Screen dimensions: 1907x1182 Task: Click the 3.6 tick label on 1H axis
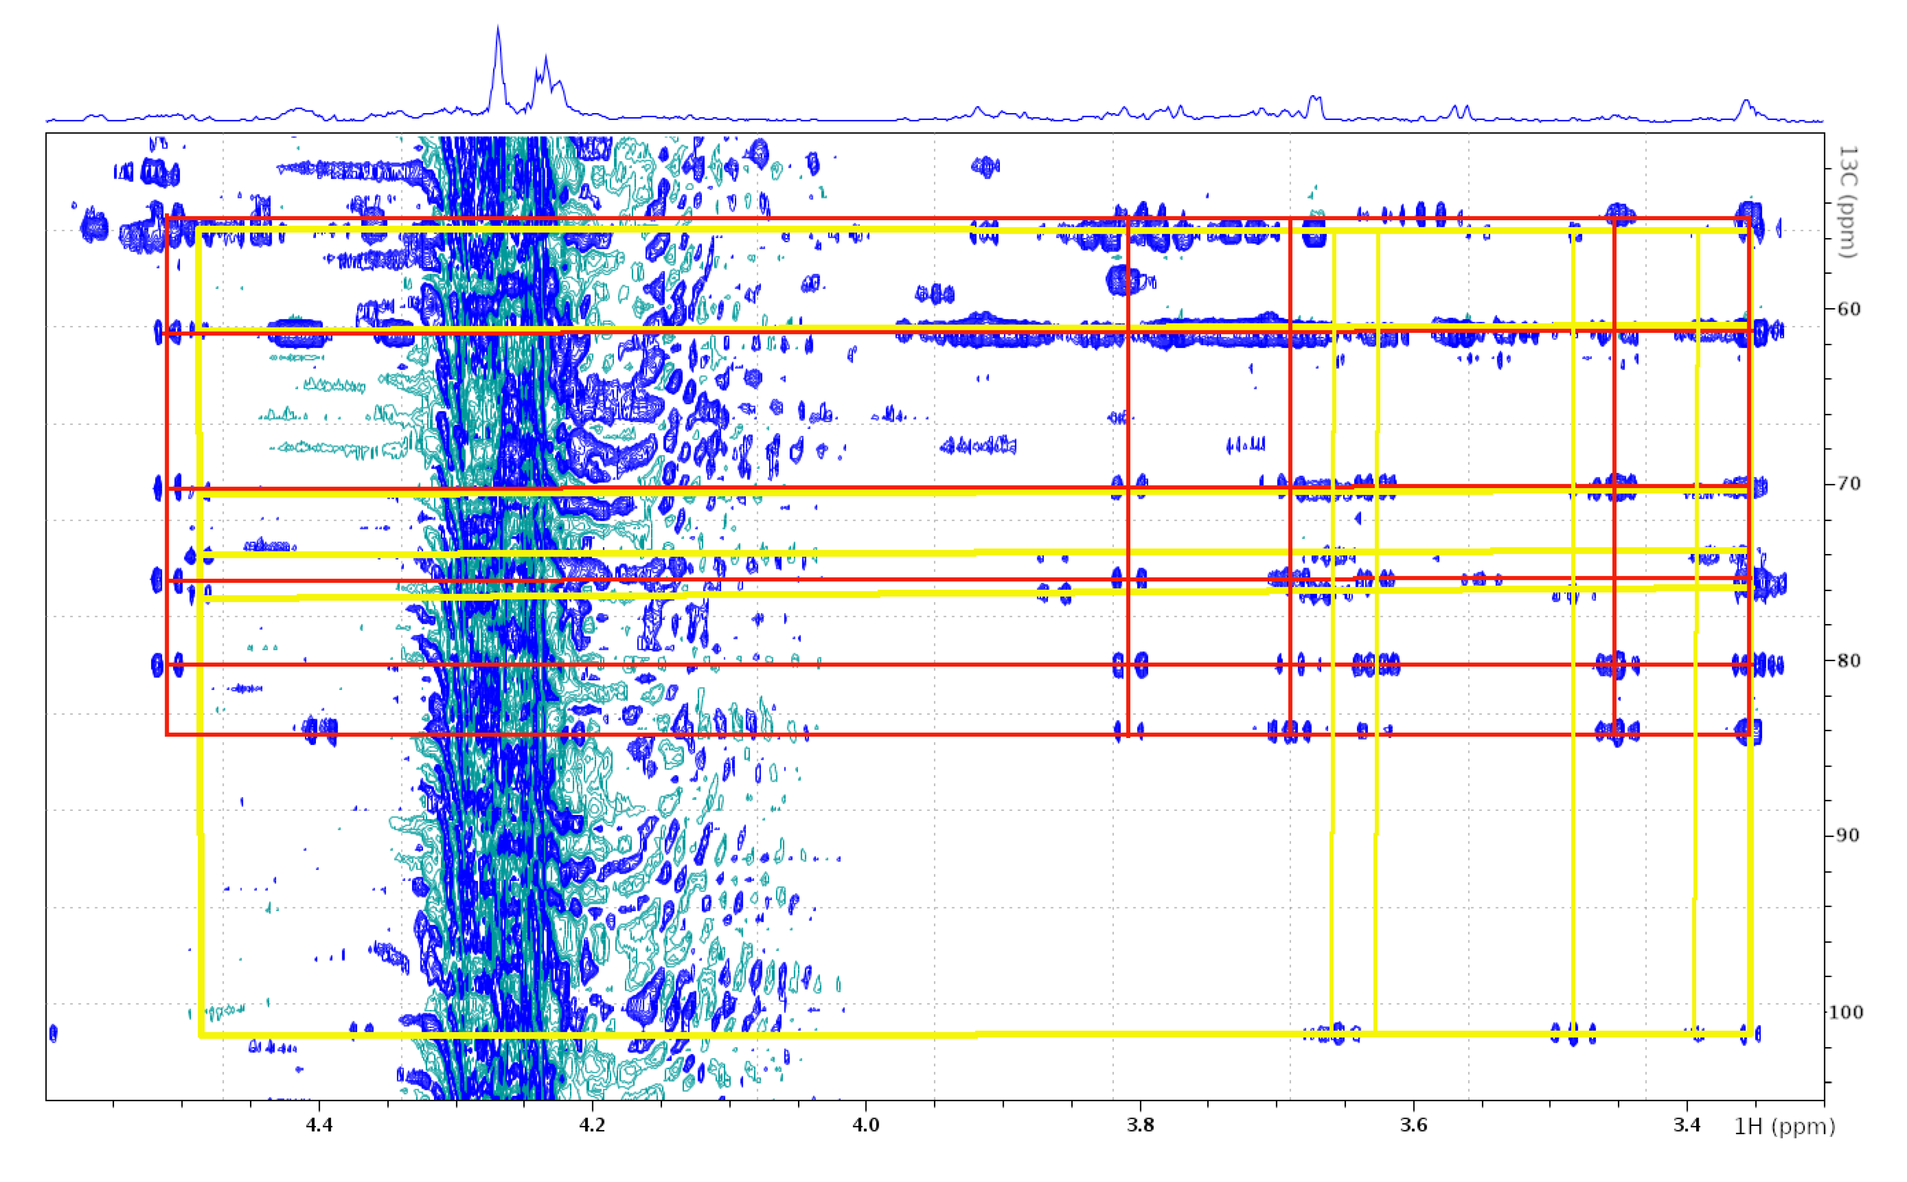[1414, 1125]
